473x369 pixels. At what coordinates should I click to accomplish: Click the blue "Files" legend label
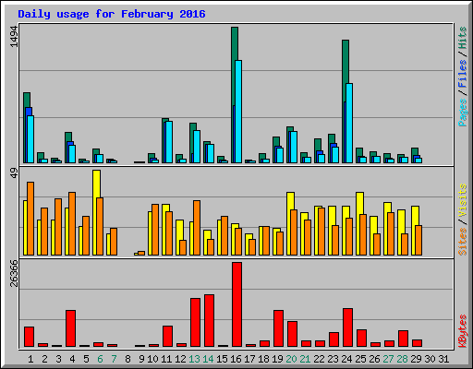(462, 74)
